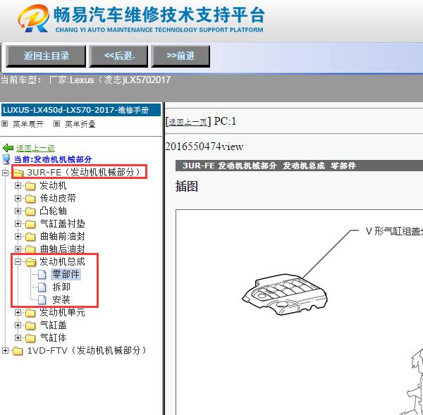Click the 3UR-FE folder icon
This screenshot has width=423, height=415.
pyautogui.click(x=18, y=173)
